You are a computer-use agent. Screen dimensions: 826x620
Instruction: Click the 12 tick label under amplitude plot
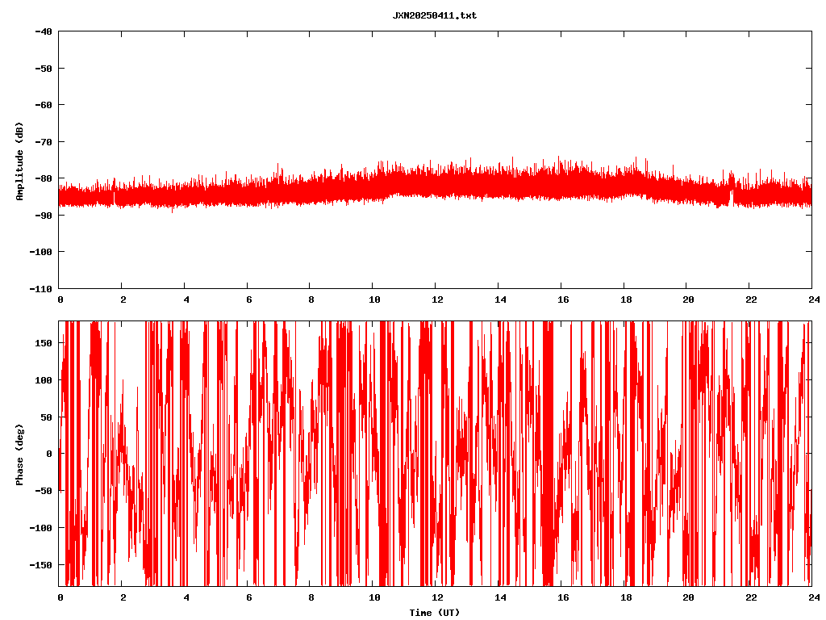[x=437, y=300]
